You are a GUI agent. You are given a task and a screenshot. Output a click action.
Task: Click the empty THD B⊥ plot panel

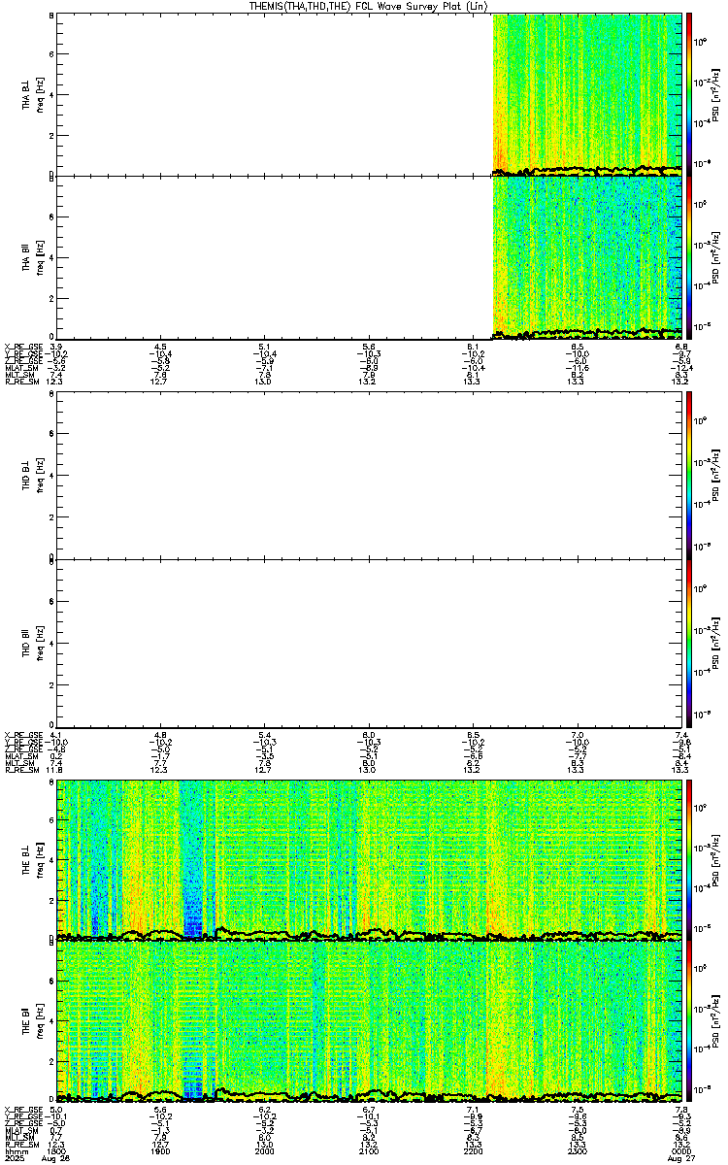coord(368,475)
